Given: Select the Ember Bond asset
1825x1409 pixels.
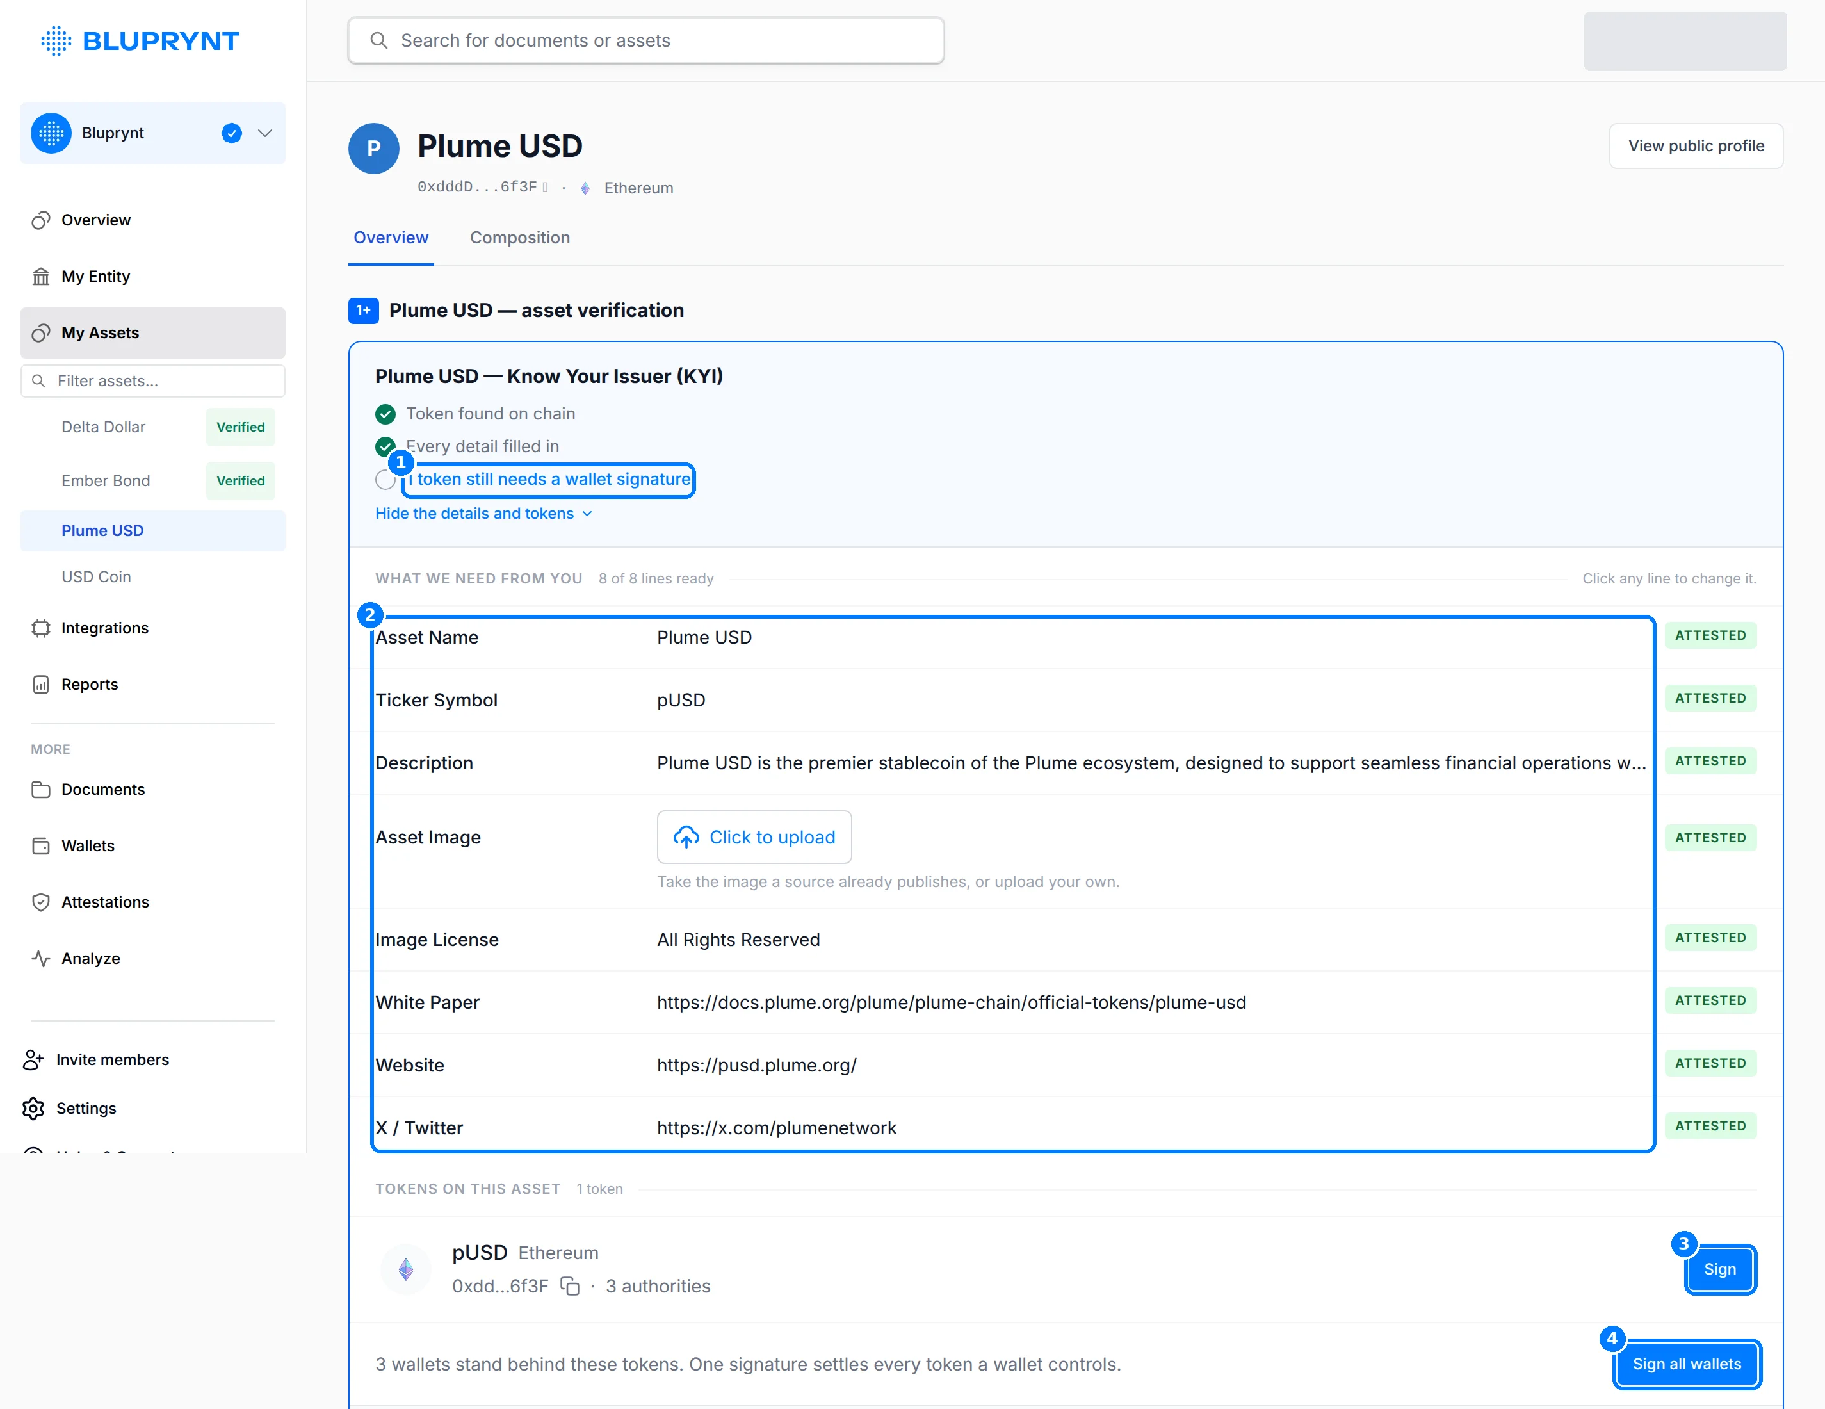Looking at the screenshot, I should [105, 480].
